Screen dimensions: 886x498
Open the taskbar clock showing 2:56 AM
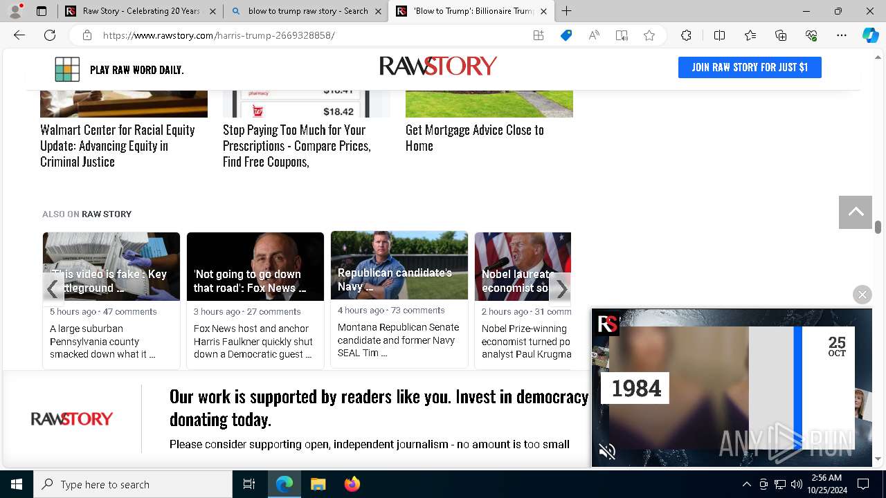826,484
